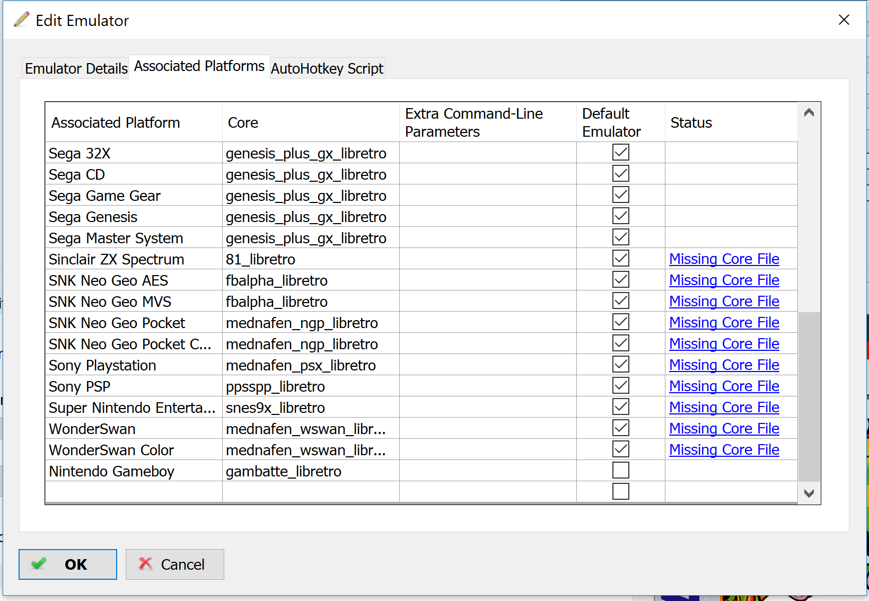The height and width of the screenshot is (601, 869).
Task: Toggle default emulator for Sony Playstation
Action: pyautogui.click(x=621, y=365)
